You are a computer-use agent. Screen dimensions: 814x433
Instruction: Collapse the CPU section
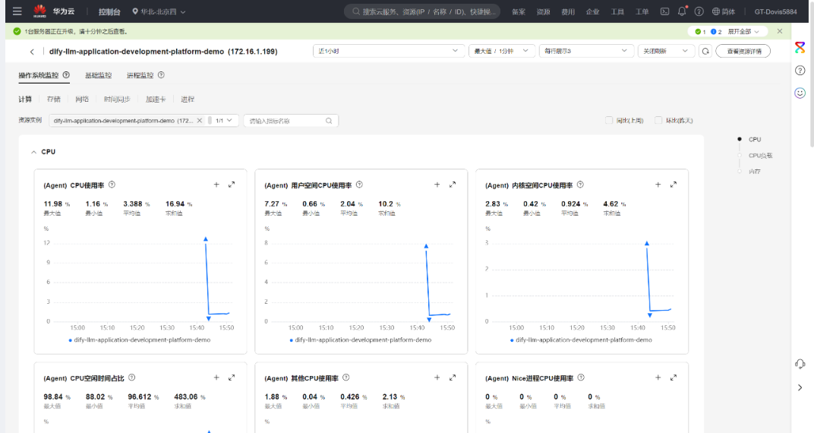34,152
